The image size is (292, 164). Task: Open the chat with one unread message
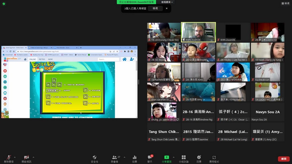click(150, 159)
